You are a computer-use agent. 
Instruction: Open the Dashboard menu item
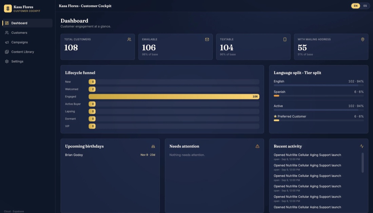(27, 23)
